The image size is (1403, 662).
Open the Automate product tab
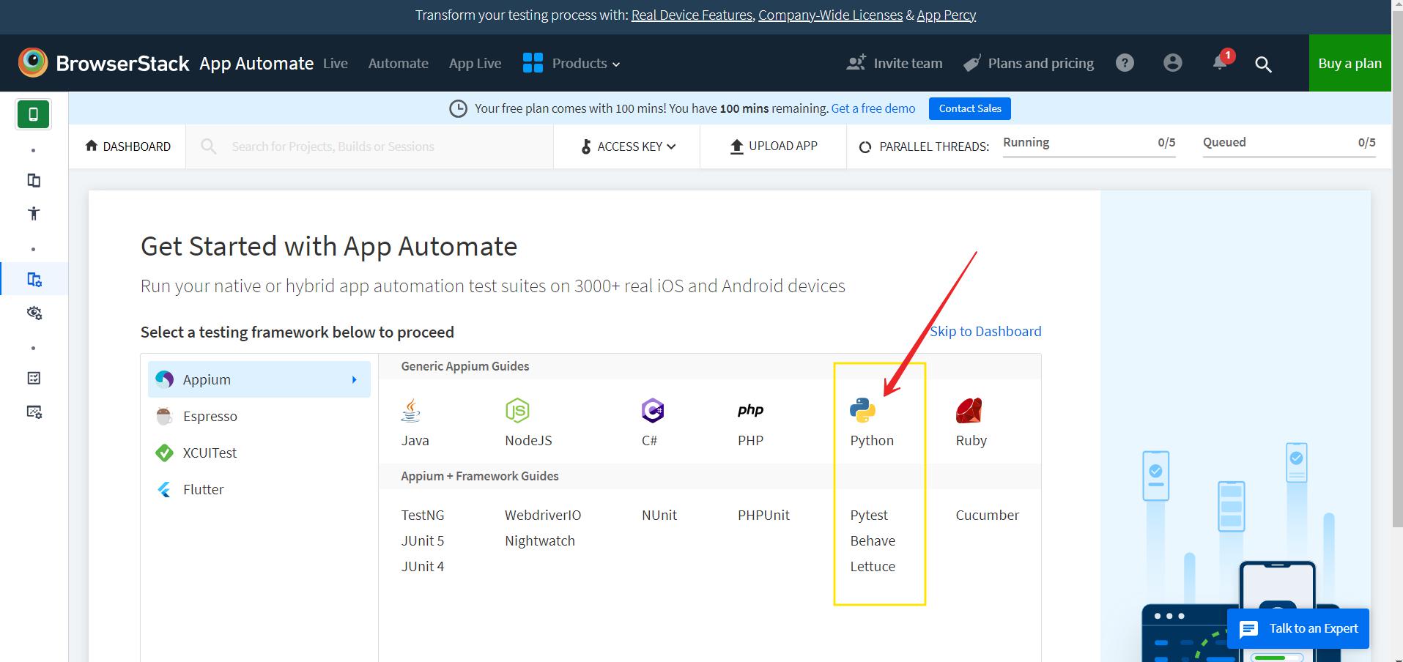[398, 63]
